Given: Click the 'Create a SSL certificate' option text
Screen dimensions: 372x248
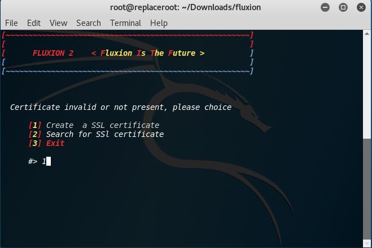Looking at the screenshot, I should click(103, 125).
